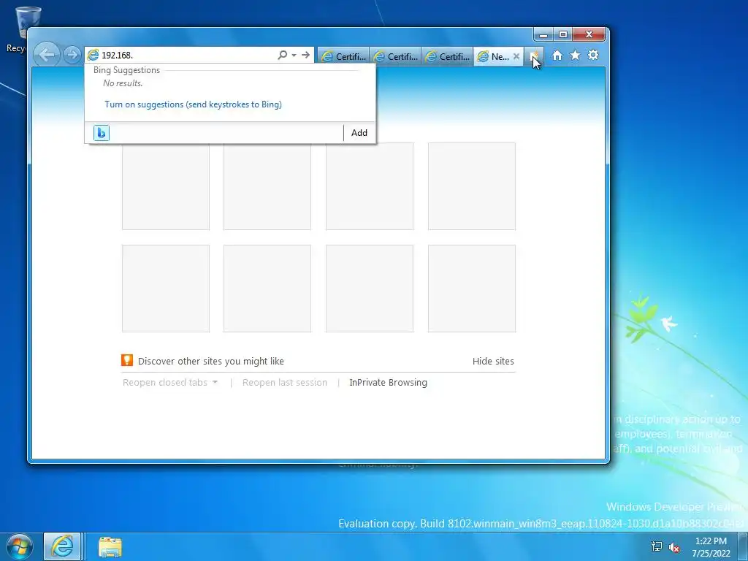Switch to the second Certifi... tab
Screen dimensions: 748x561
coord(395,56)
